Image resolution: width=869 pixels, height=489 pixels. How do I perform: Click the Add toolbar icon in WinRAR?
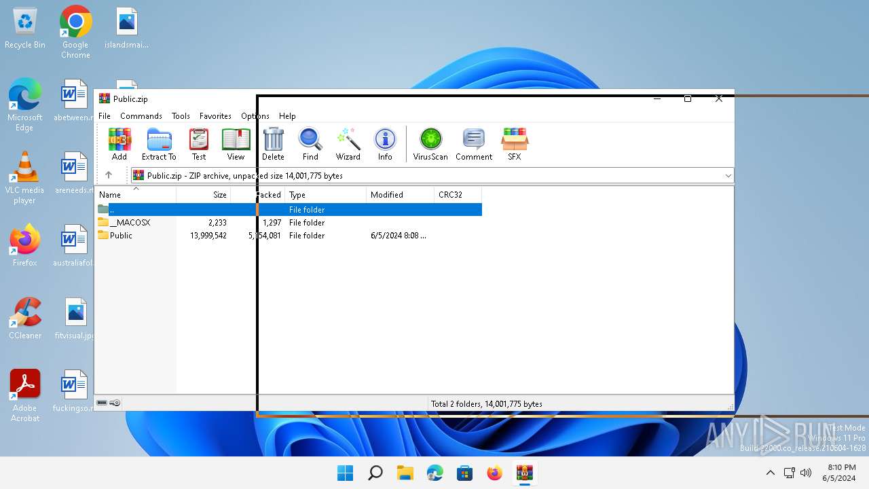pos(119,144)
